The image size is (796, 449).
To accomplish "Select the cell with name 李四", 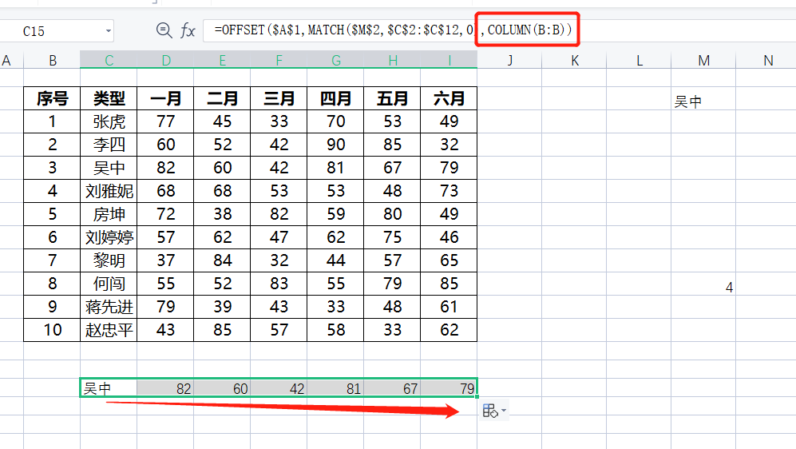I will click(109, 145).
